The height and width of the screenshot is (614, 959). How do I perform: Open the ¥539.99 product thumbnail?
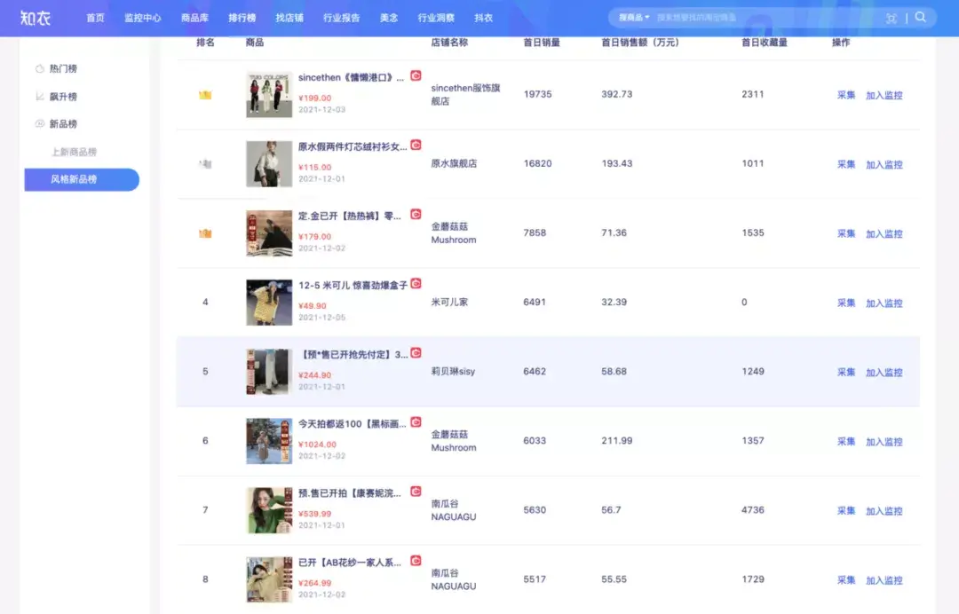click(269, 510)
